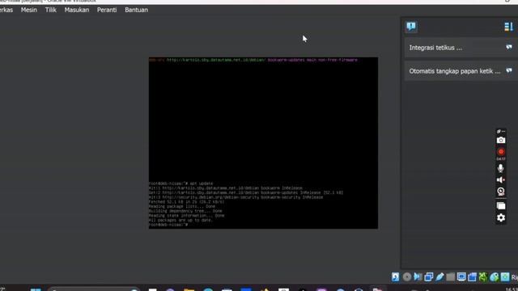Toggle the recorder webcam overlay
The image size is (518, 291).
click(501, 192)
